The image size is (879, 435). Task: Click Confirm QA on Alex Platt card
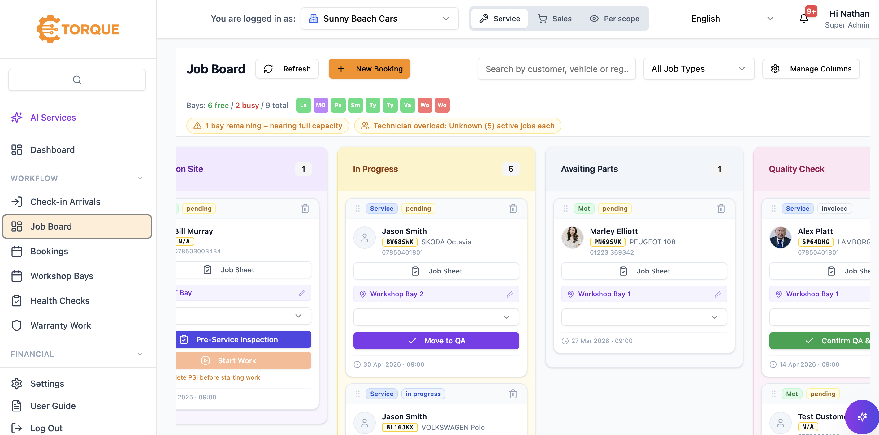pos(819,341)
